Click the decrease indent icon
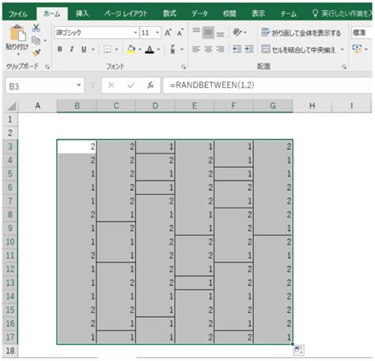 pos(237,49)
